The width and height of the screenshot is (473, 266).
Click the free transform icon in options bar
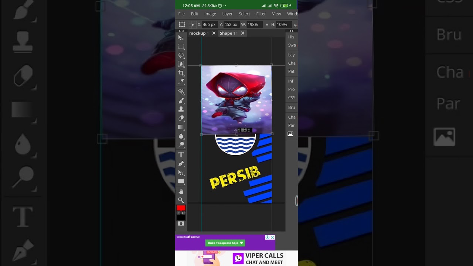[182, 24]
